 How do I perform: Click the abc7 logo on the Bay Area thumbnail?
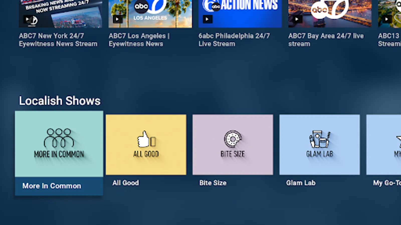pyautogui.click(x=330, y=9)
